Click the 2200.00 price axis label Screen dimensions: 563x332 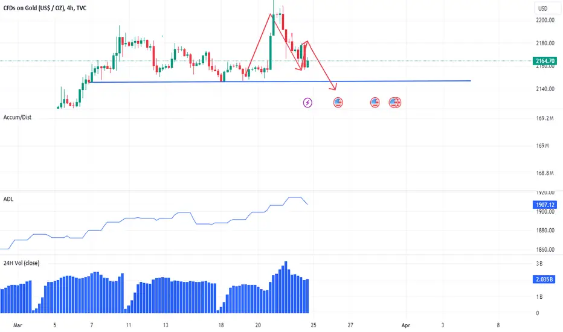(545, 20)
